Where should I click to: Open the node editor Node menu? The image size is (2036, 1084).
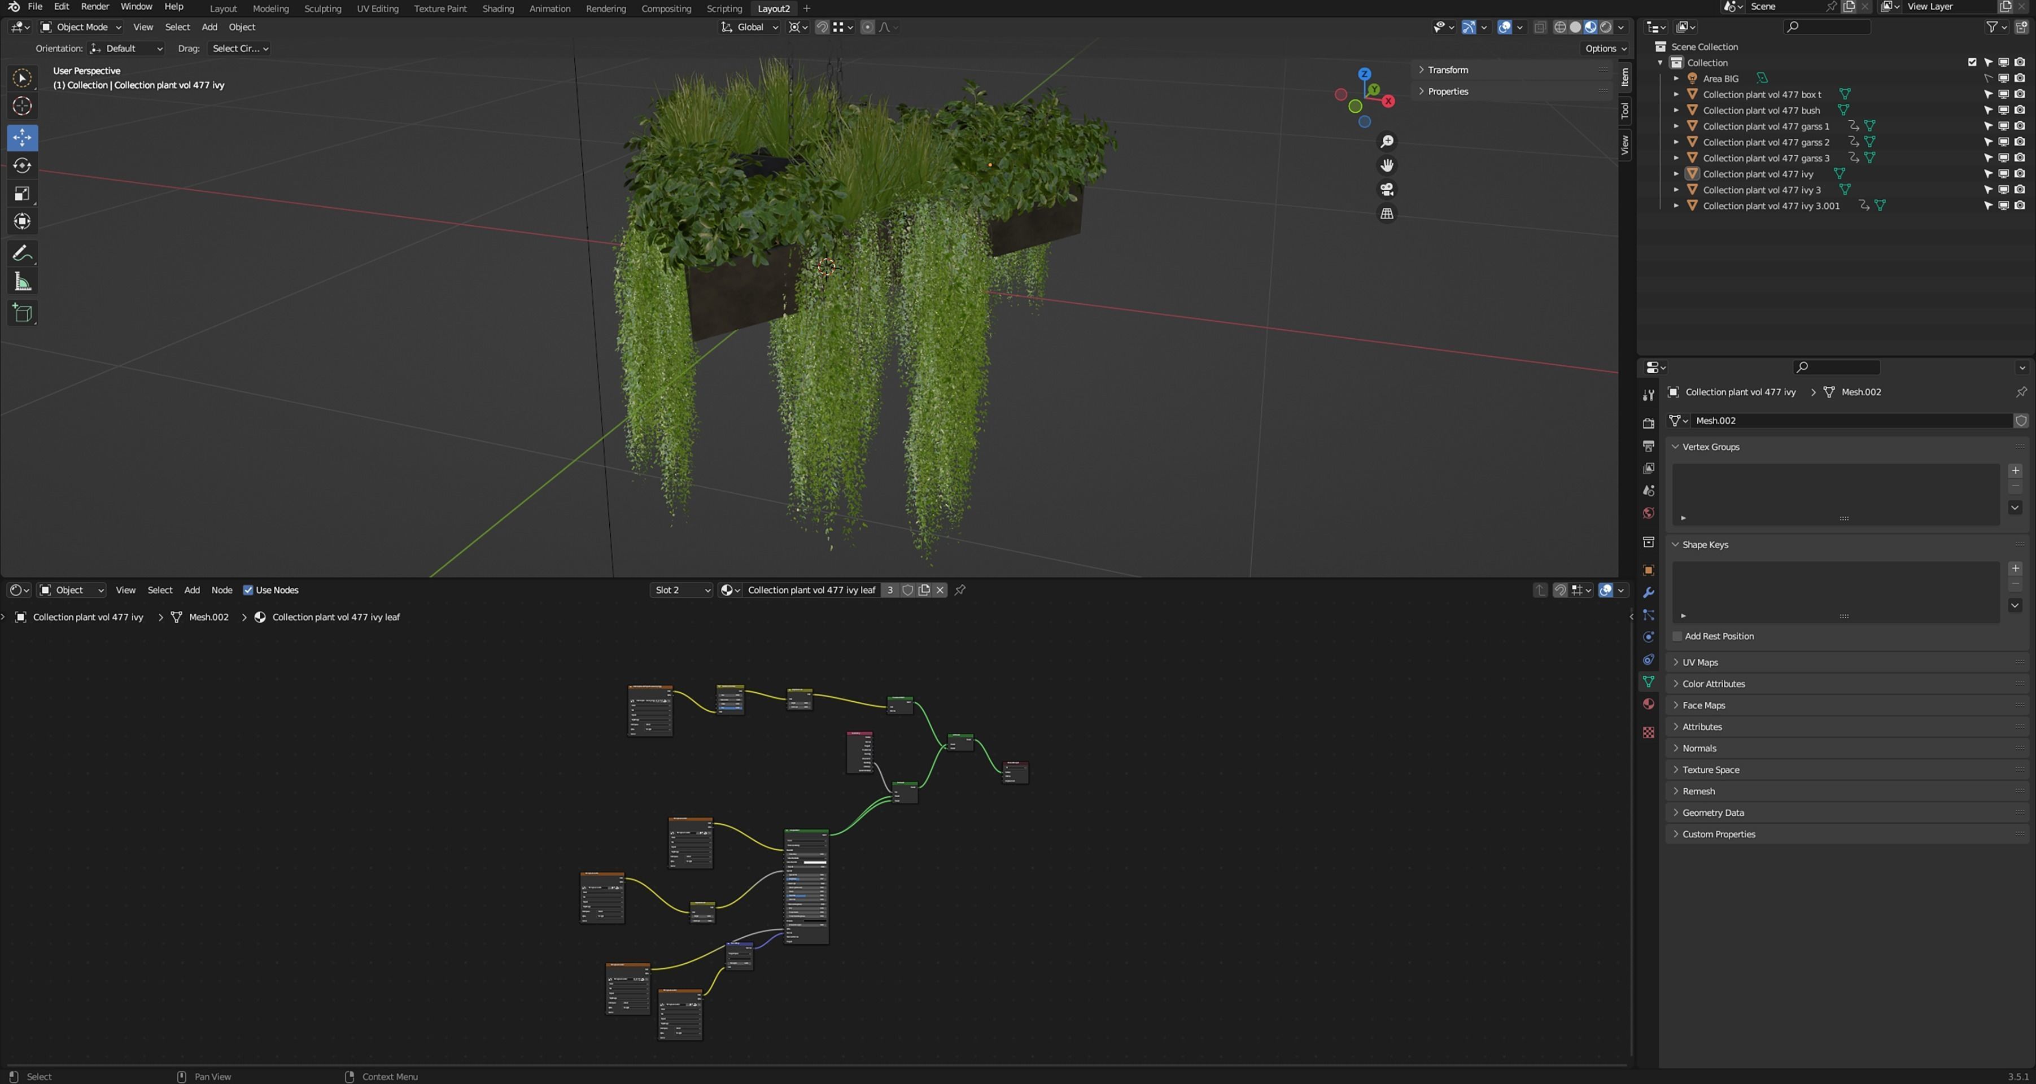pyautogui.click(x=221, y=590)
